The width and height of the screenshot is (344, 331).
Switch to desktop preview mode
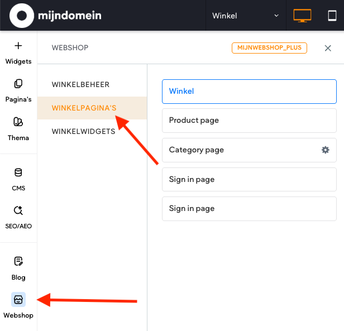click(302, 16)
